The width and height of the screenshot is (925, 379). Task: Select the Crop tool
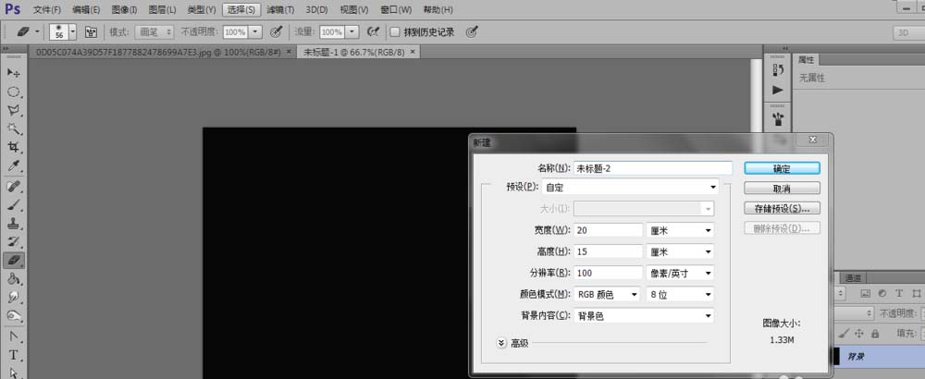click(14, 147)
